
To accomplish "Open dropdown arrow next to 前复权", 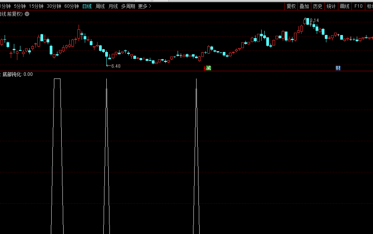I will pyautogui.click(x=27, y=14).
